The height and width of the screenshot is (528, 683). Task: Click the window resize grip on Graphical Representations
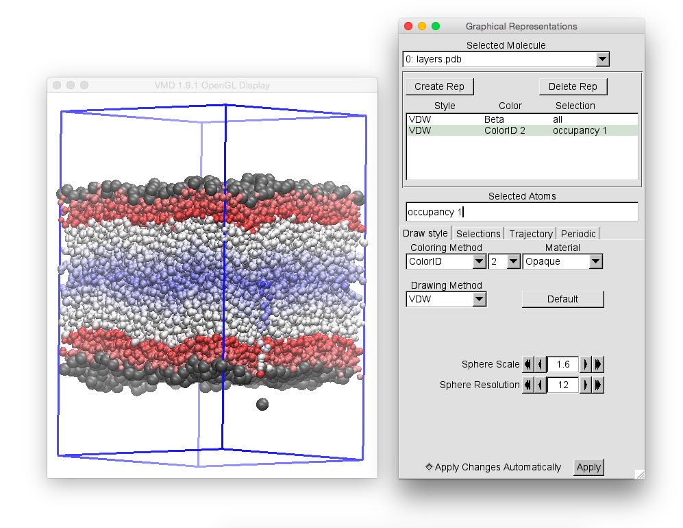[639, 475]
